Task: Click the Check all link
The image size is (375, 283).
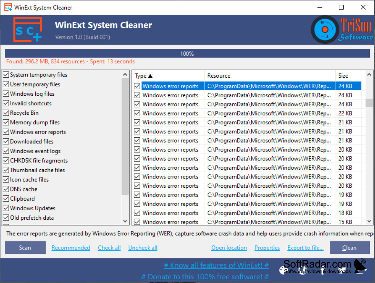Action: pyautogui.click(x=109, y=248)
